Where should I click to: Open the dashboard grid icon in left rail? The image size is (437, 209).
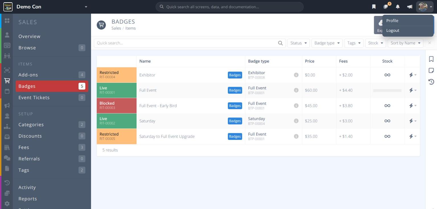pos(7,21)
